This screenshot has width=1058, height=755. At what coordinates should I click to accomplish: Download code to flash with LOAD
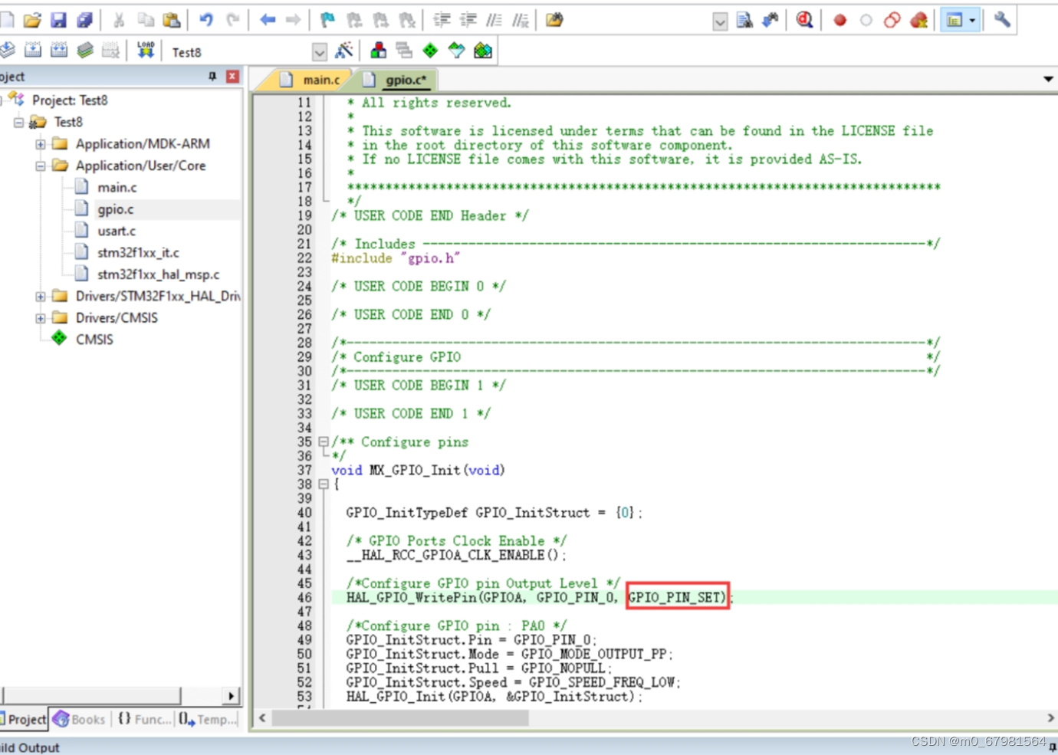coord(146,51)
